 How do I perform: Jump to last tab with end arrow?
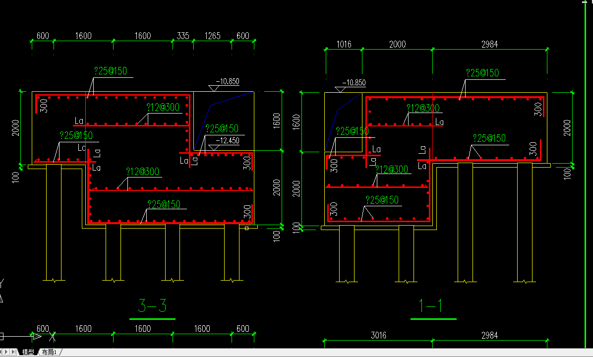coord(13,352)
